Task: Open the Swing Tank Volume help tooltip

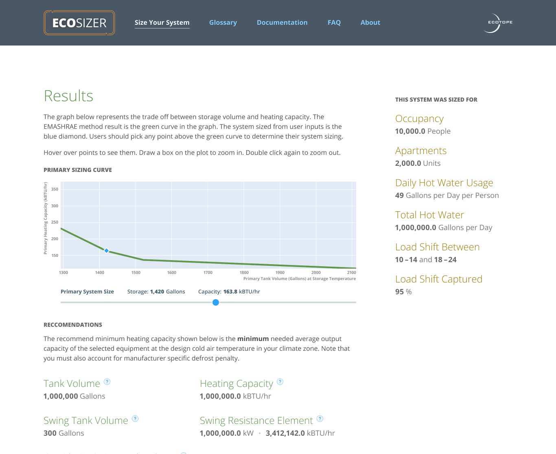Action: (x=135, y=418)
